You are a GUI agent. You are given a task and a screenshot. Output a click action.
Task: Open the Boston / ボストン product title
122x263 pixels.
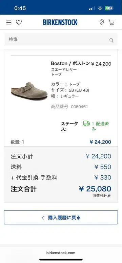click(x=70, y=63)
